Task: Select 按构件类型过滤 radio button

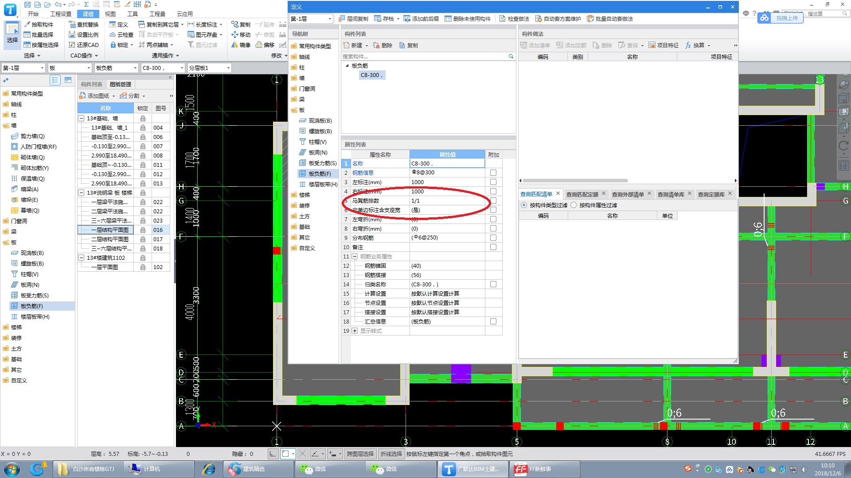Action: (x=524, y=205)
